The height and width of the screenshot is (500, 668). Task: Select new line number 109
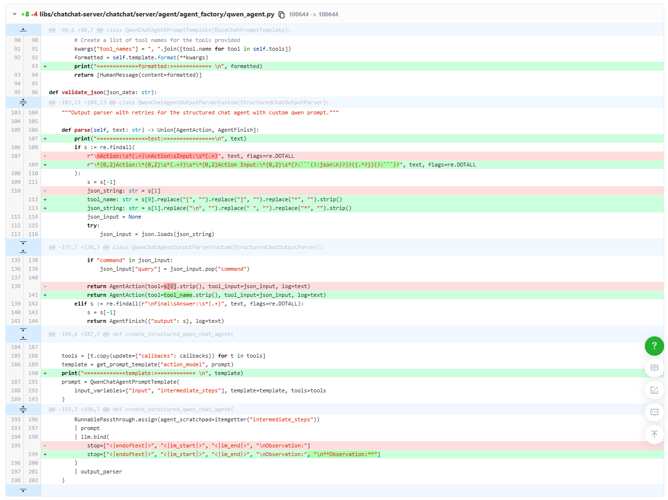click(33, 165)
